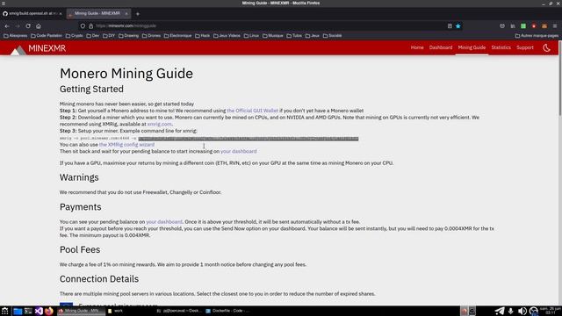
Task: Open the XMRig config wizard link
Action: (126, 144)
